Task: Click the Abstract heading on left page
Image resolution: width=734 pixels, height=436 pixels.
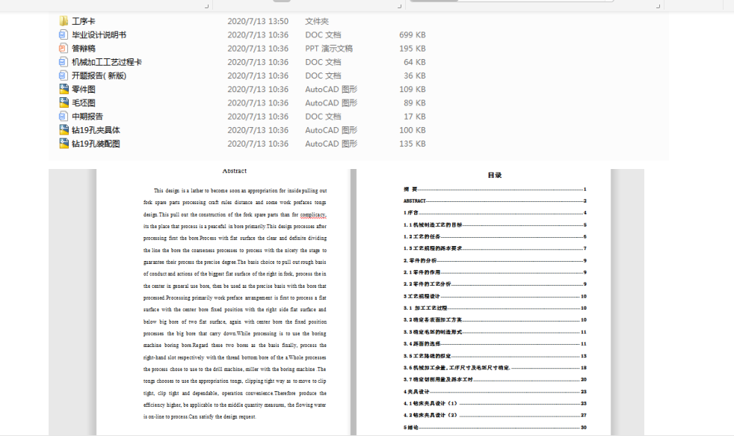Action: (235, 171)
